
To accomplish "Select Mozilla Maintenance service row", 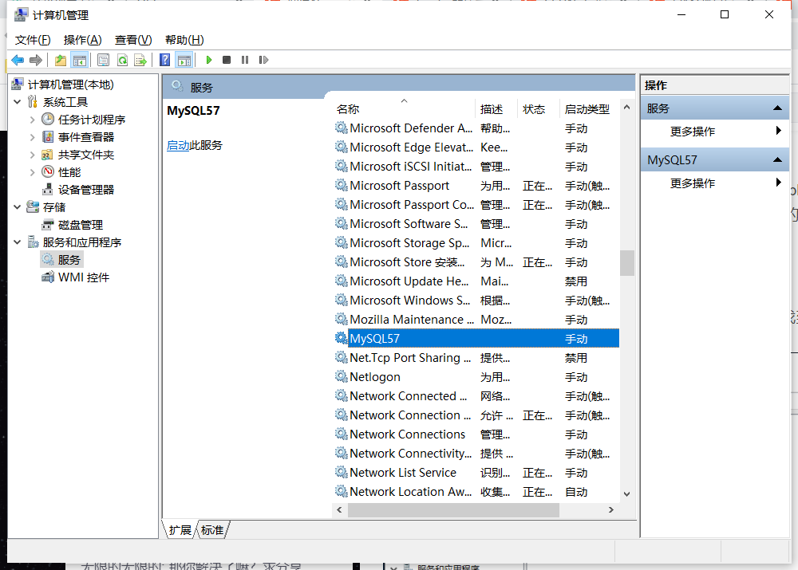I will click(476, 320).
